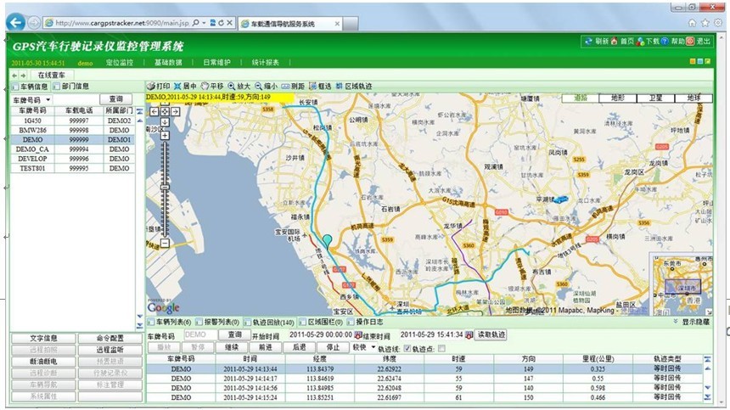The image size is (730, 410).
Task: Click the map recenter four-arrow control
Action: click(x=165, y=112)
